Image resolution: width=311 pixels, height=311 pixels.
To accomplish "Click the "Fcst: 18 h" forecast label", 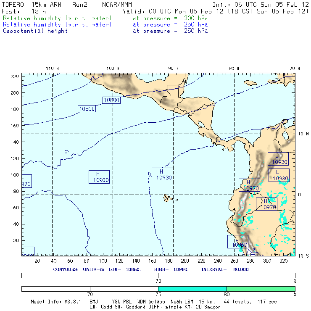I will tap(24, 11).
